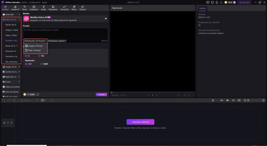Expand the MiniMax-Hailuo-02 model dropdown
The image size is (267, 146).
pyautogui.click(x=105, y=19)
